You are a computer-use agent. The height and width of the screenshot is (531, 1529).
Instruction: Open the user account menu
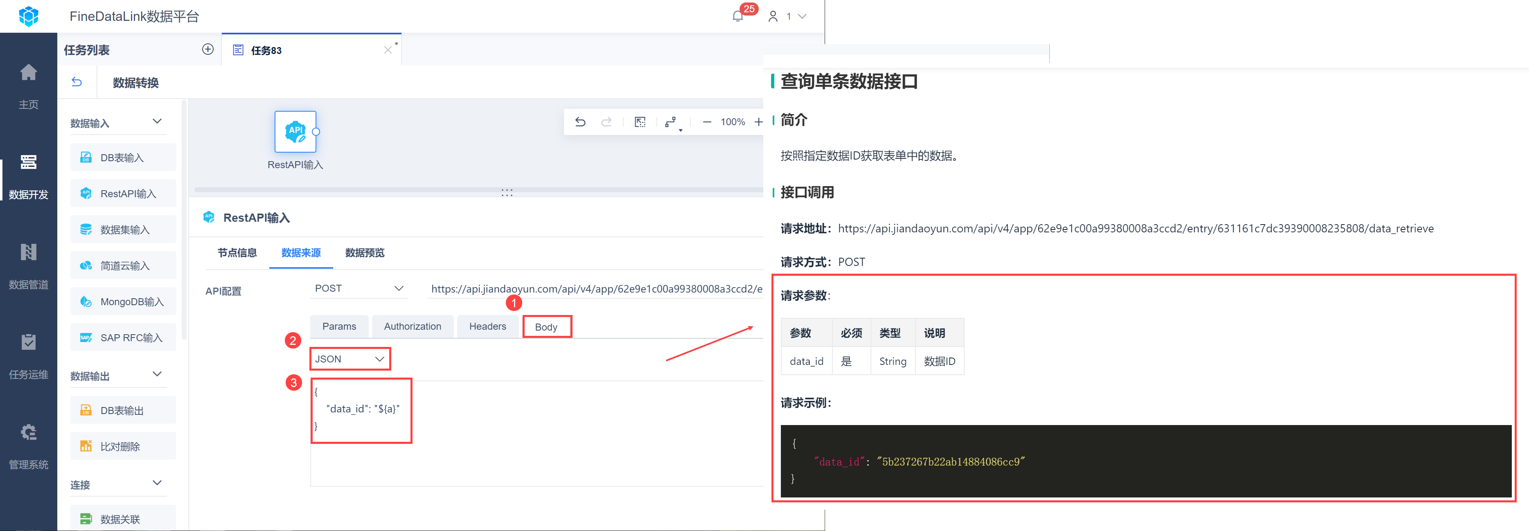coord(788,17)
